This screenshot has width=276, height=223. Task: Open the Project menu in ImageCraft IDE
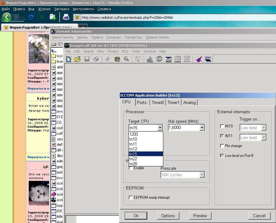[113, 51]
